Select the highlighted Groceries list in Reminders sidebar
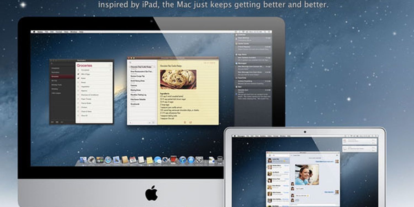414x207 pixels. 62,76
